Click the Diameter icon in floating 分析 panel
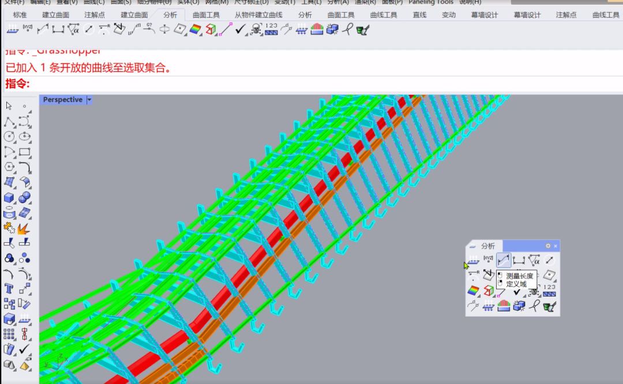Screen dimensions: 623x384 (550, 260)
